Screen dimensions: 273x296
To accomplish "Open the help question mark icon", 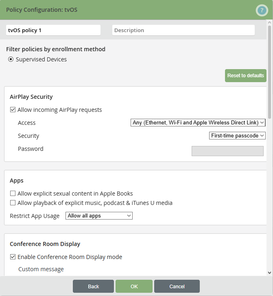I will point(262,11).
